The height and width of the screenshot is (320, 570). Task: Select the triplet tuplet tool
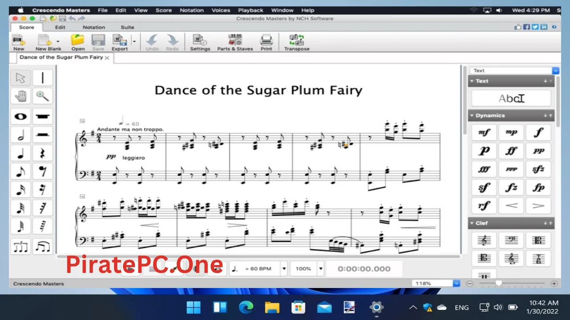20,246
